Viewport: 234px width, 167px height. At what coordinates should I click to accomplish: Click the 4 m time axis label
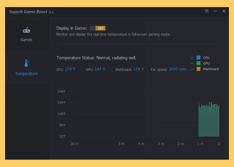pyautogui.click(x=141, y=144)
